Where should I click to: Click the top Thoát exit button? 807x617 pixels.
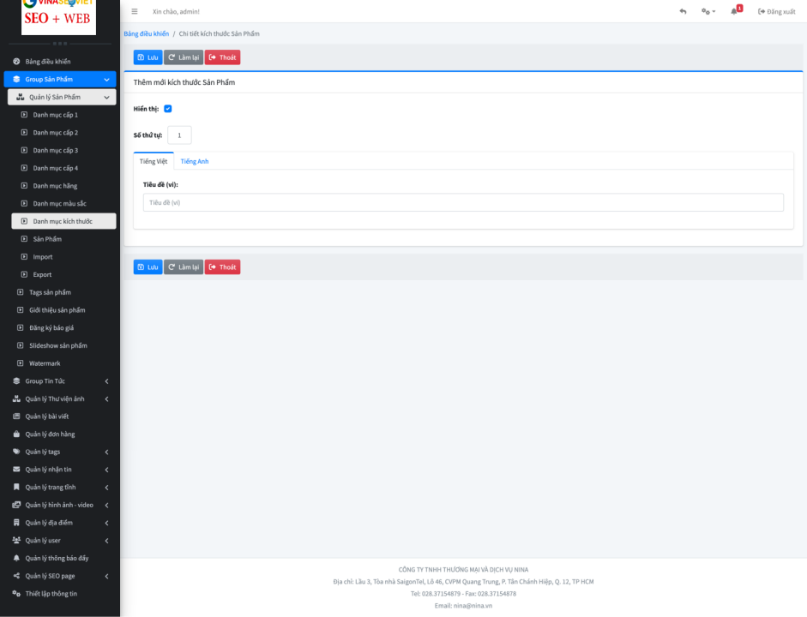point(222,57)
